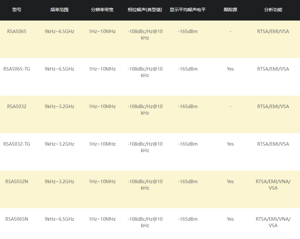The height and width of the screenshot is (239, 300).
Task: Click RSA5032's 9kHz~3.2GHz frequency cell
Action: (x=59, y=107)
